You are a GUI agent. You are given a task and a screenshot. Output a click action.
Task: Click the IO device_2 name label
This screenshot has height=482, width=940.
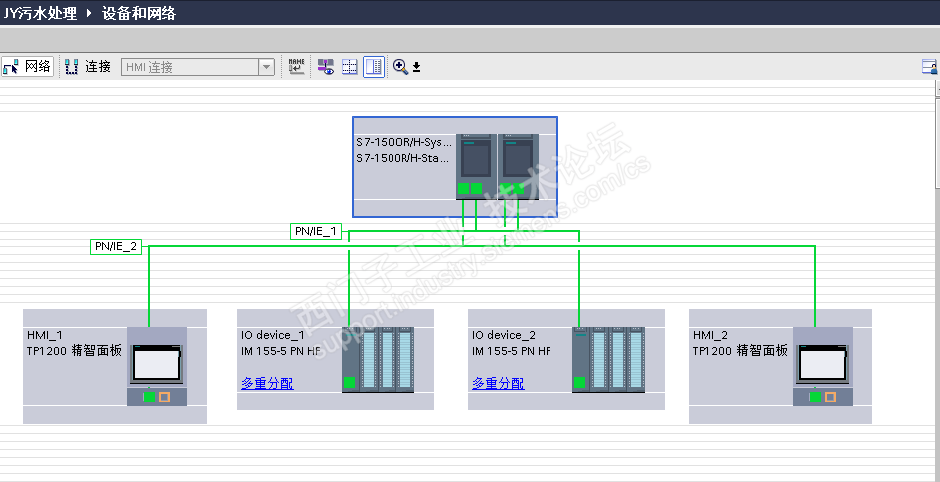pyautogui.click(x=504, y=335)
